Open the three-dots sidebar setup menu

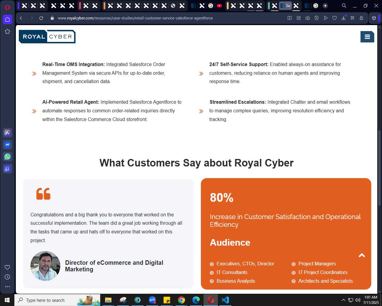pos(7,286)
